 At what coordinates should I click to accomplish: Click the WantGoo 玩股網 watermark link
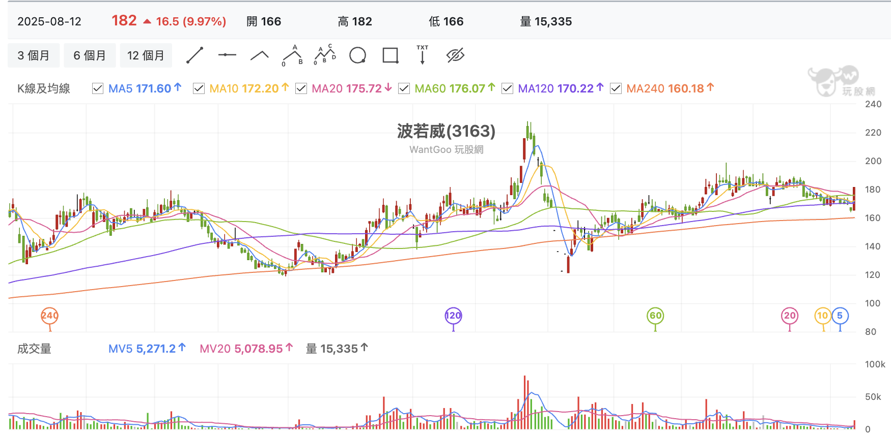point(447,149)
